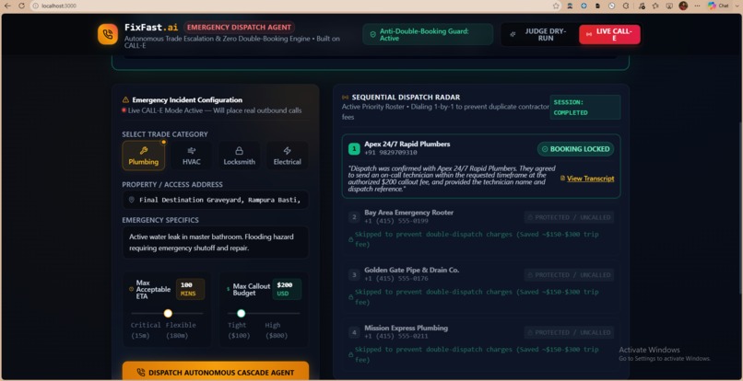Click the property access address field
This screenshot has height=381, width=743.
(216, 200)
